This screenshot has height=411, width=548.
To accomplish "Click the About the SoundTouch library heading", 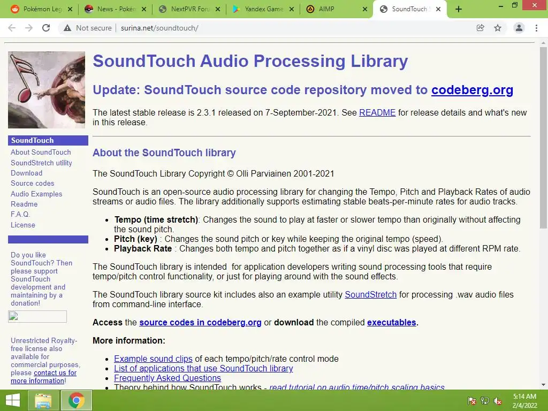I will pos(164,153).
